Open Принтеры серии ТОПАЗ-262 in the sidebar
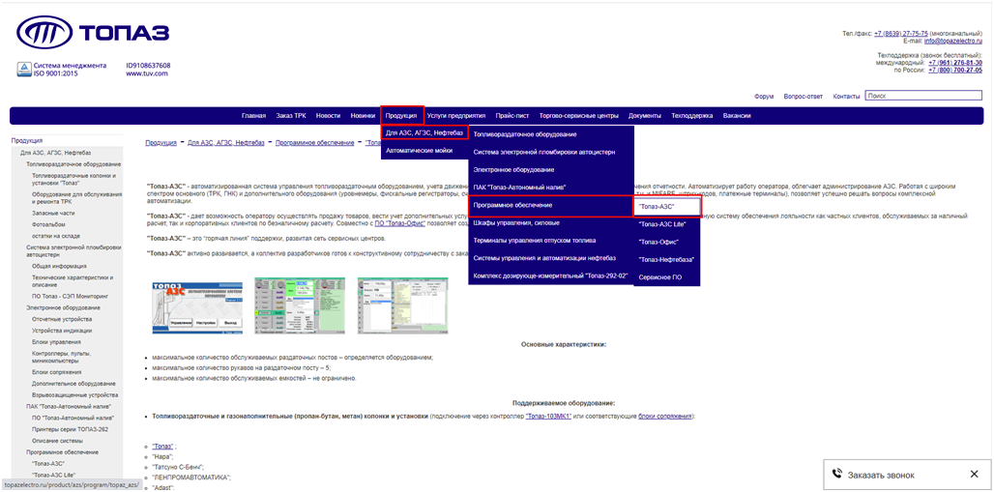This screenshot has height=492, width=994. (68, 430)
